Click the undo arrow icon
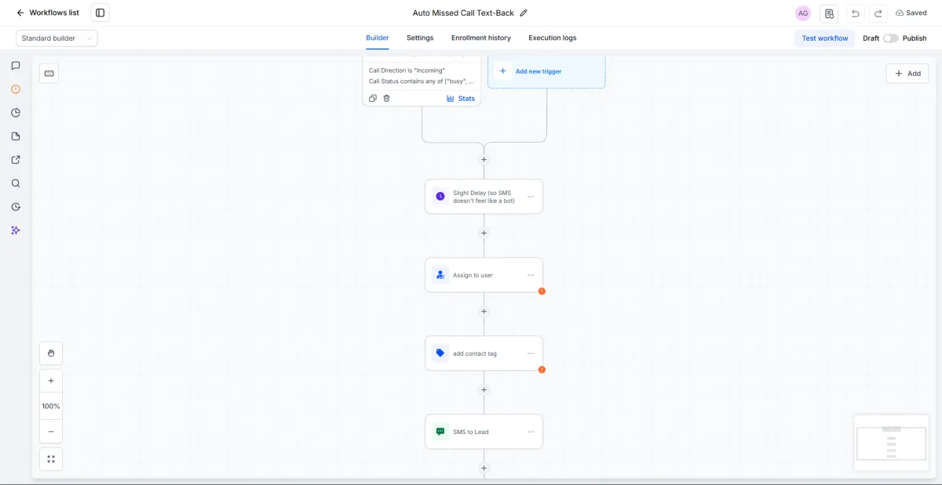Viewport: 942px width, 485px height. [x=855, y=13]
